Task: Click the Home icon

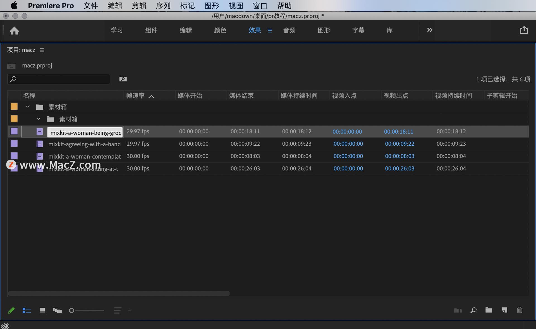Action: click(14, 30)
